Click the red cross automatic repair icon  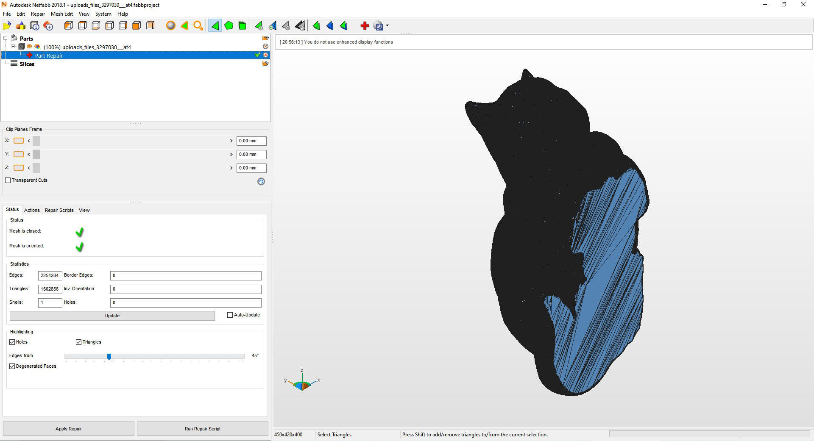coord(365,26)
